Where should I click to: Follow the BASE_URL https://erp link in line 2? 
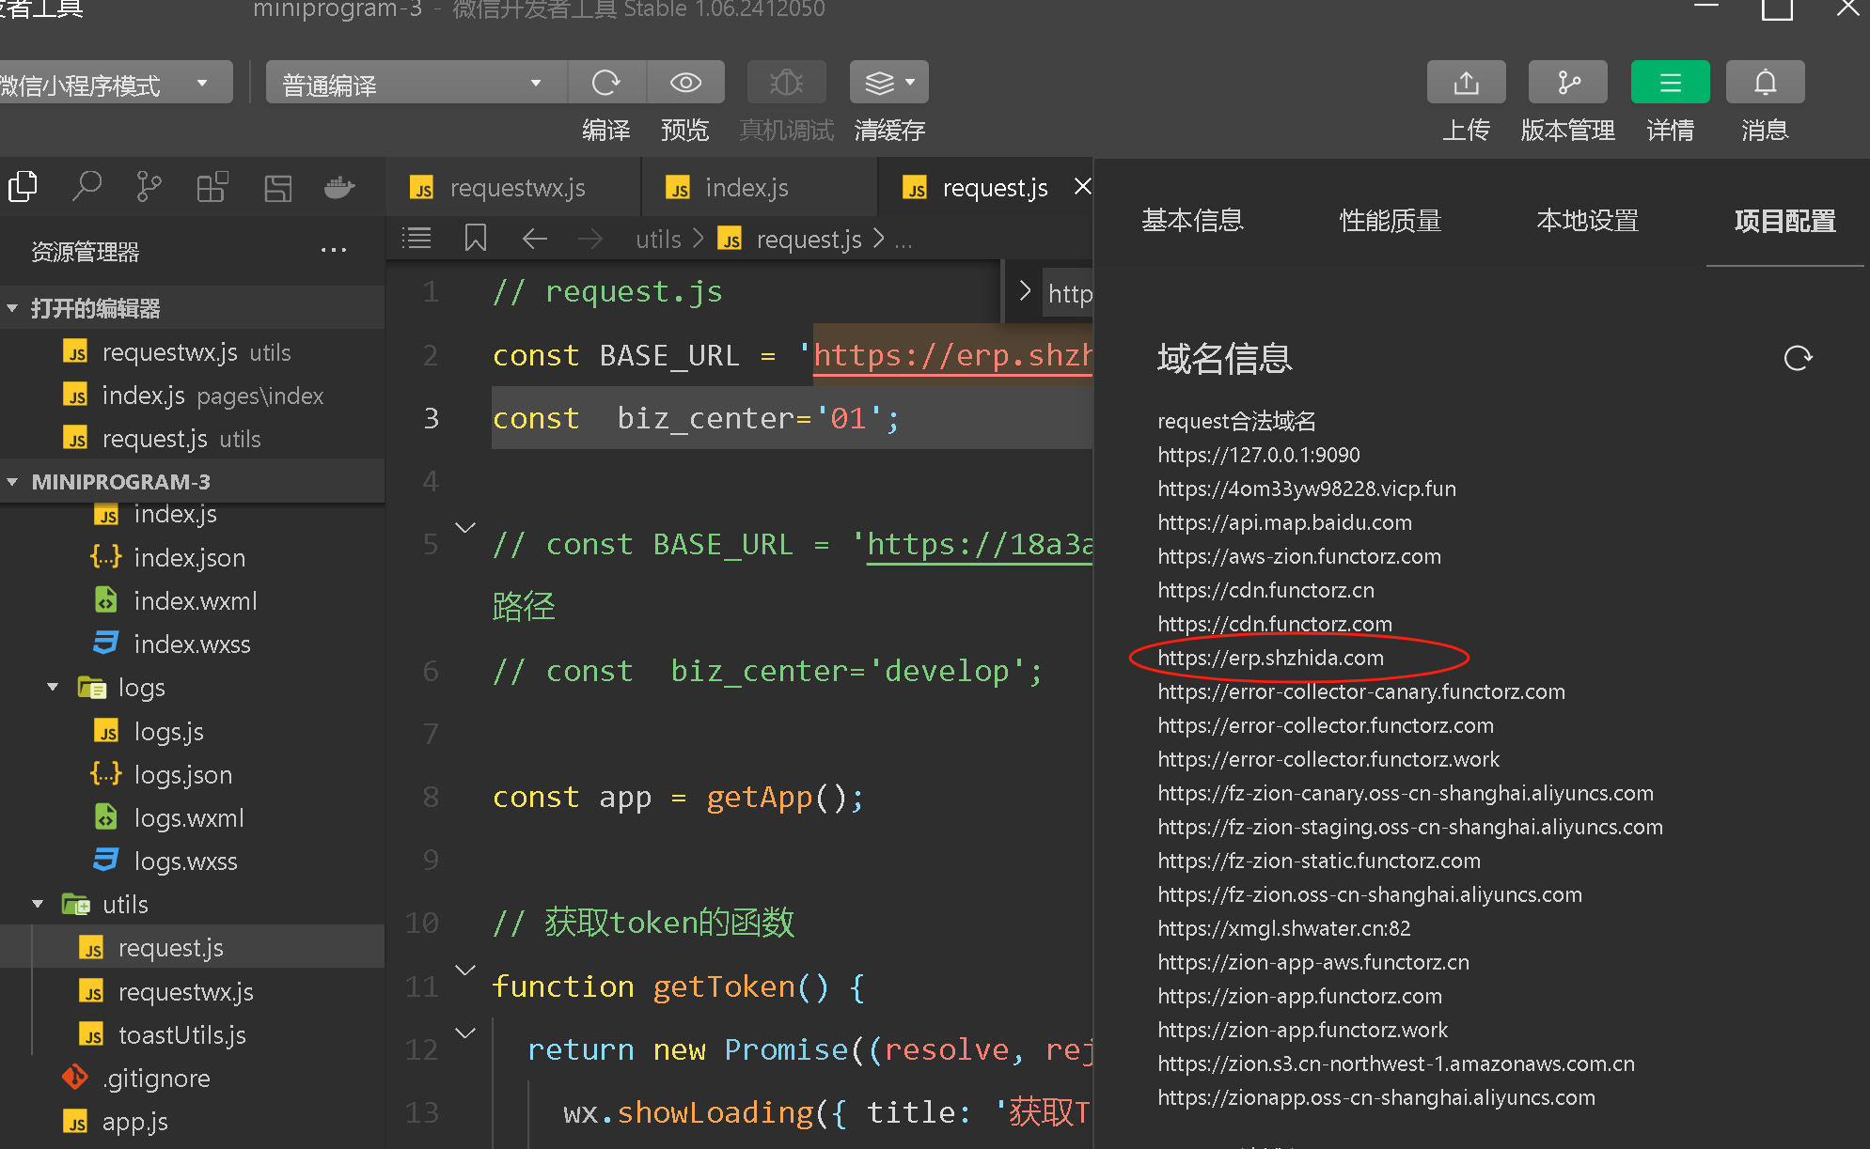pos(952,356)
